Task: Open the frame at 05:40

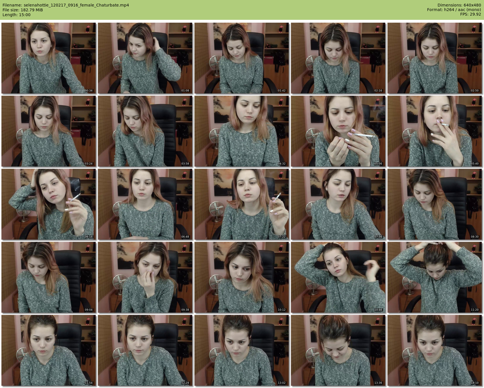Action: tap(435, 131)
